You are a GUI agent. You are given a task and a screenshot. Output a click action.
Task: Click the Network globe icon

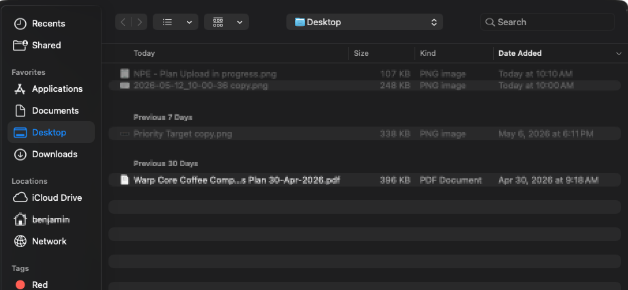coord(20,241)
